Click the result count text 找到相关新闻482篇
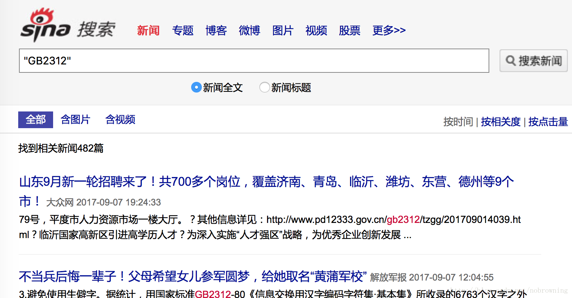This screenshot has width=572, height=298. point(61,148)
